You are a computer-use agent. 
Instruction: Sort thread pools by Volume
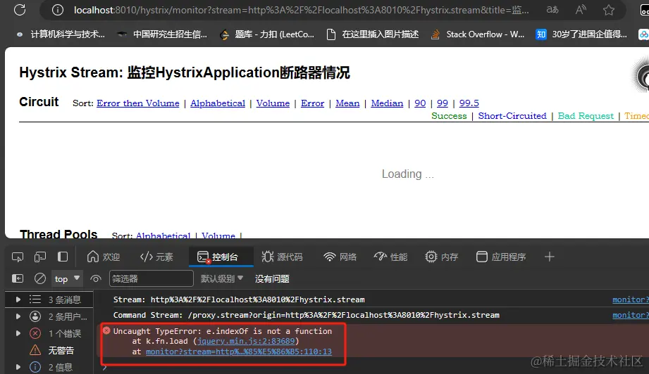[218, 236]
